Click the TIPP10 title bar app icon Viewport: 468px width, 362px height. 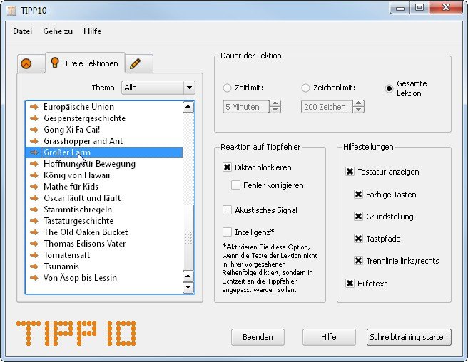point(11,11)
